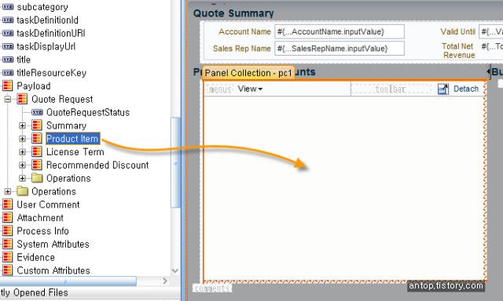Click the taskDefinitionURI attribute icon
The height and width of the screenshot is (301, 503).
coord(7,33)
